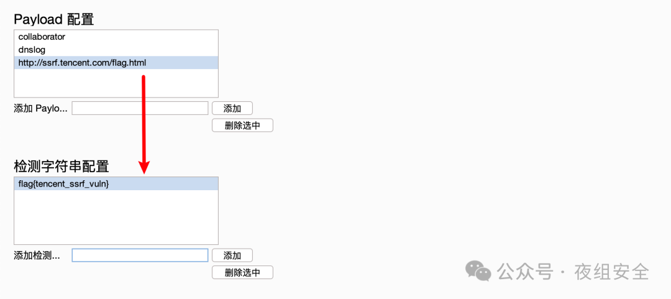Click the red downward arrow
The height and width of the screenshot is (299, 671).
(144, 124)
